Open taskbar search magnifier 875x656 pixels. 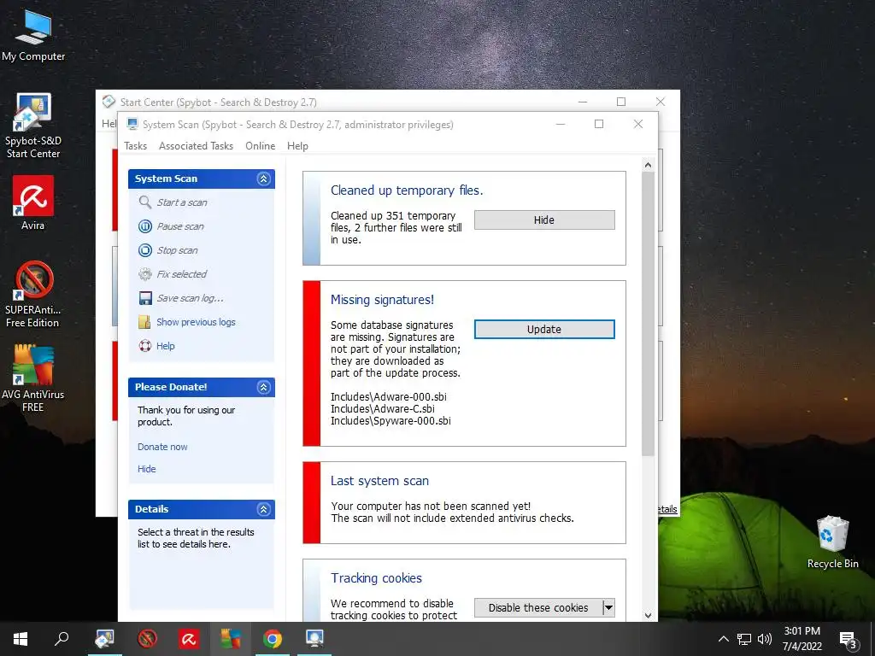click(62, 639)
